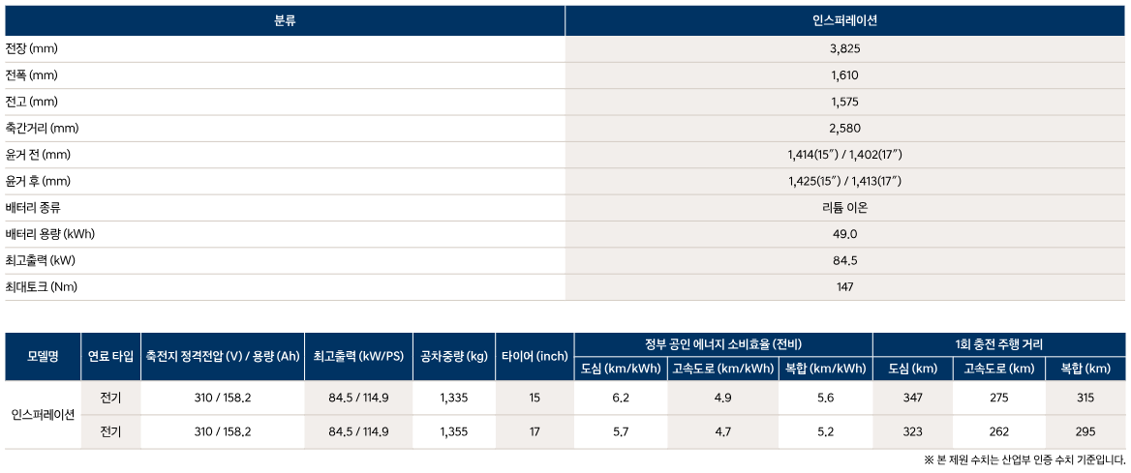Click the 산업부 인증 수치 footnote
1131x473 pixels.
[x=1024, y=460]
